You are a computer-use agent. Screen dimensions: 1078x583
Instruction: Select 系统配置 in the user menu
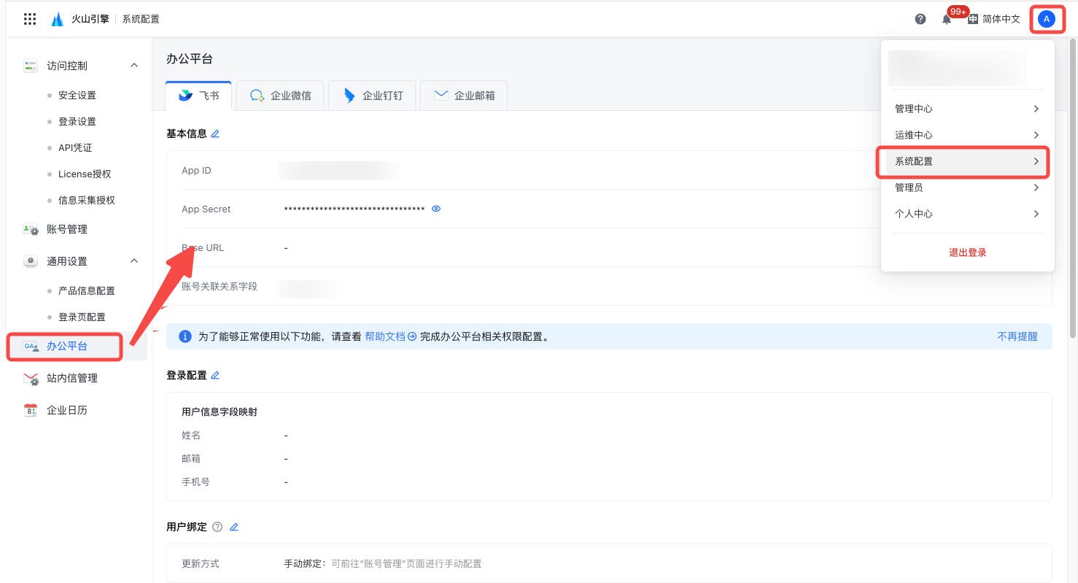pos(963,161)
